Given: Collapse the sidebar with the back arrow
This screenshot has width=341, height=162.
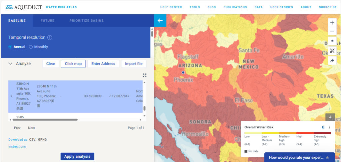Looking at the screenshot, I should pos(160,21).
